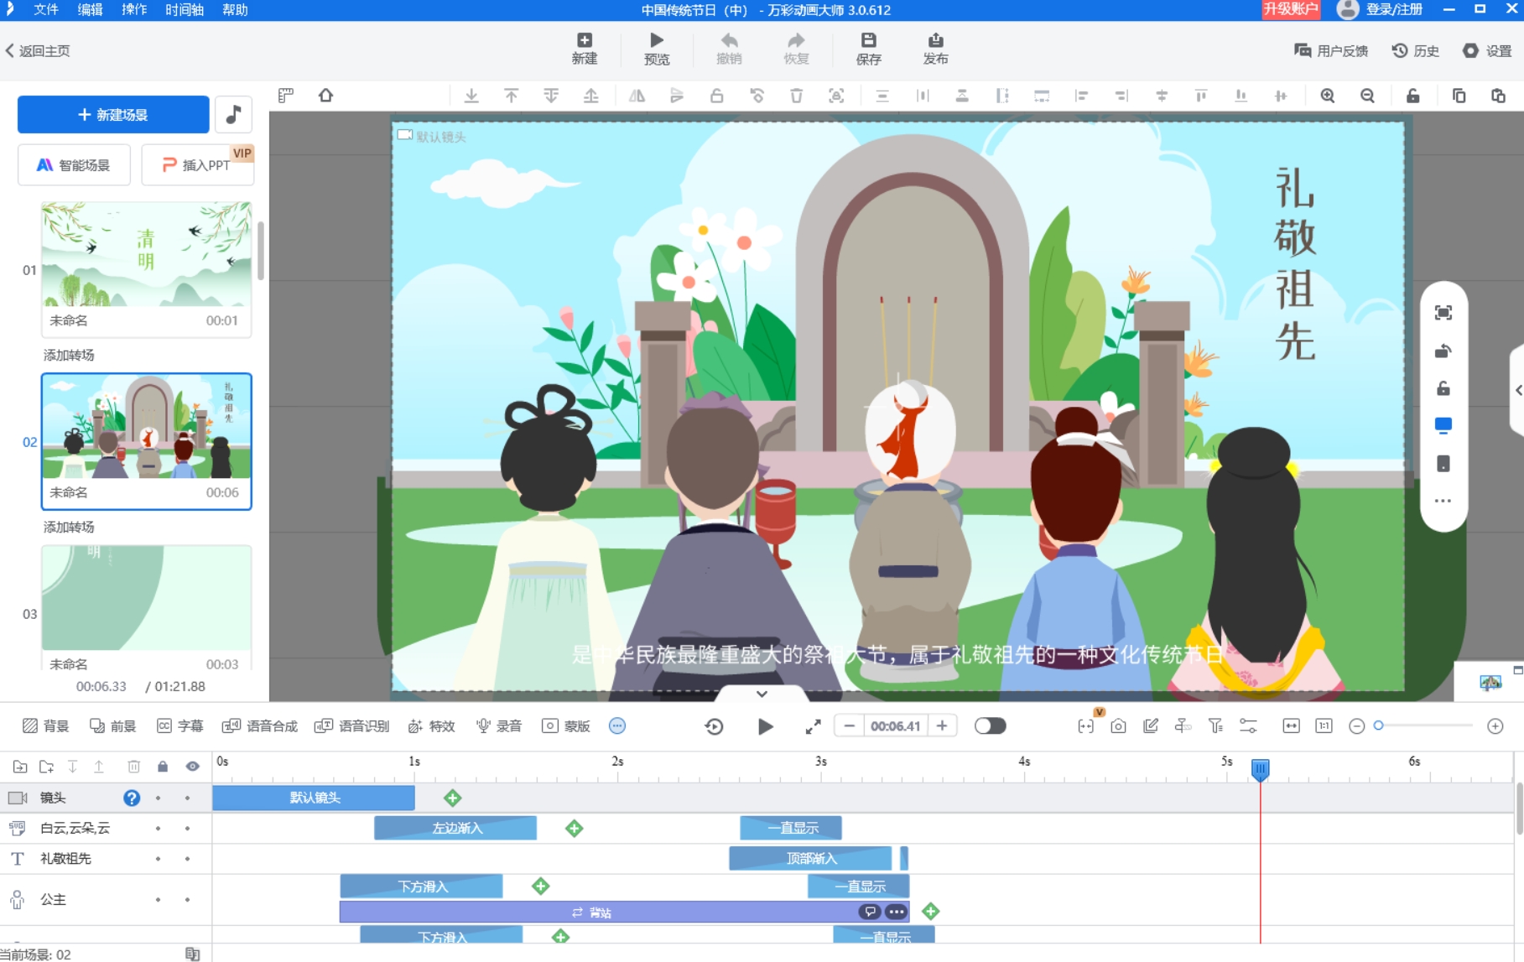Screen dimensions: 1524x962
Task: Toggle the switch next to the time stepper
Action: [x=990, y=726]
